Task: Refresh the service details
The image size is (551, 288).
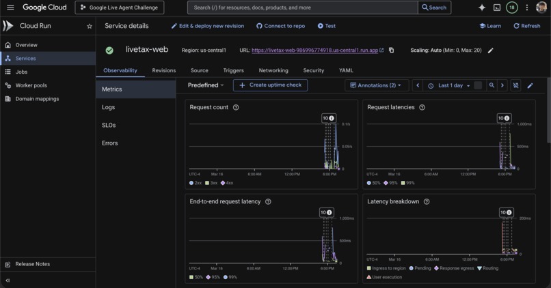Action: point(527,26)
